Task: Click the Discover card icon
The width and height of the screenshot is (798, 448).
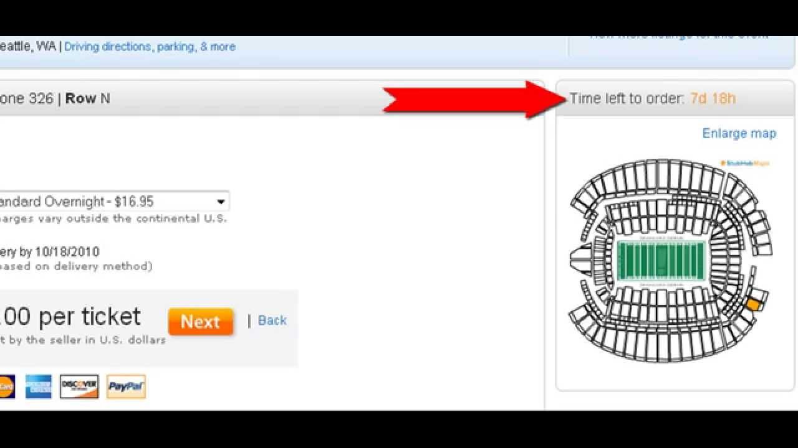Action: (79, 387)
